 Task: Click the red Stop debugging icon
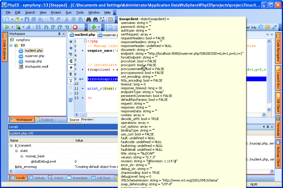(x=75, y=27)
